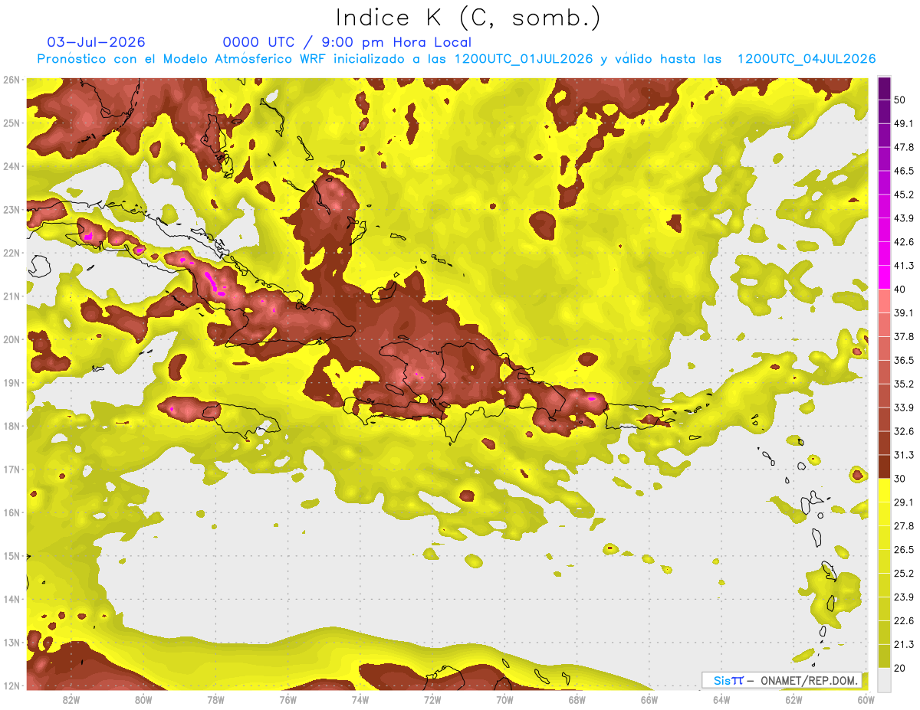Image resolution: width=920 pixels, height=710 pixels.
Task: Select the 60W longitude label
Action: click(866, 699)
